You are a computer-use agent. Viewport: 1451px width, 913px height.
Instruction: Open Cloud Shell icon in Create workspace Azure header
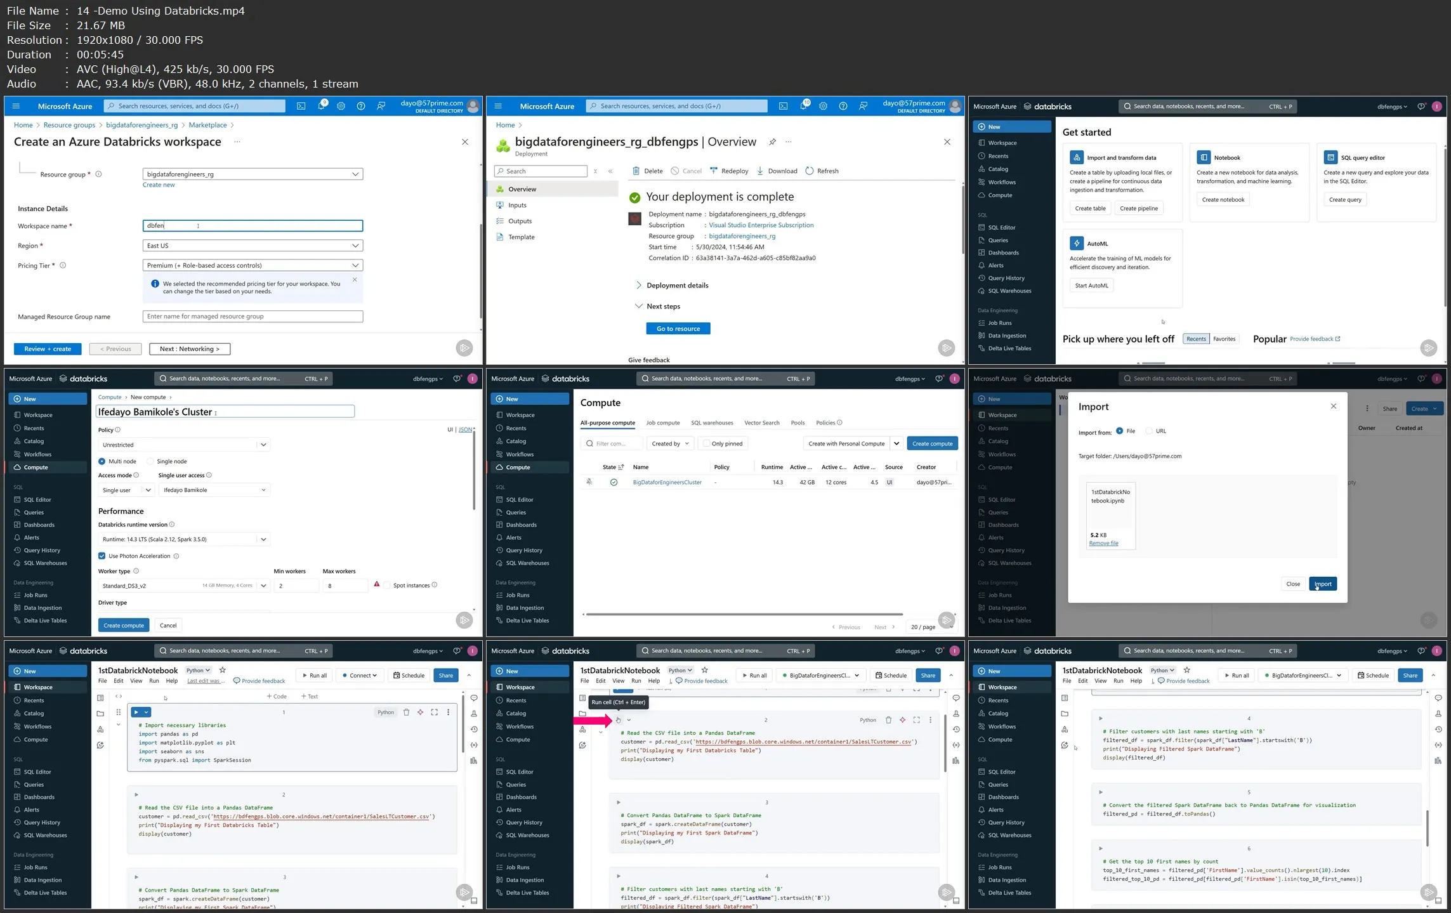click(x=301, y=106)
